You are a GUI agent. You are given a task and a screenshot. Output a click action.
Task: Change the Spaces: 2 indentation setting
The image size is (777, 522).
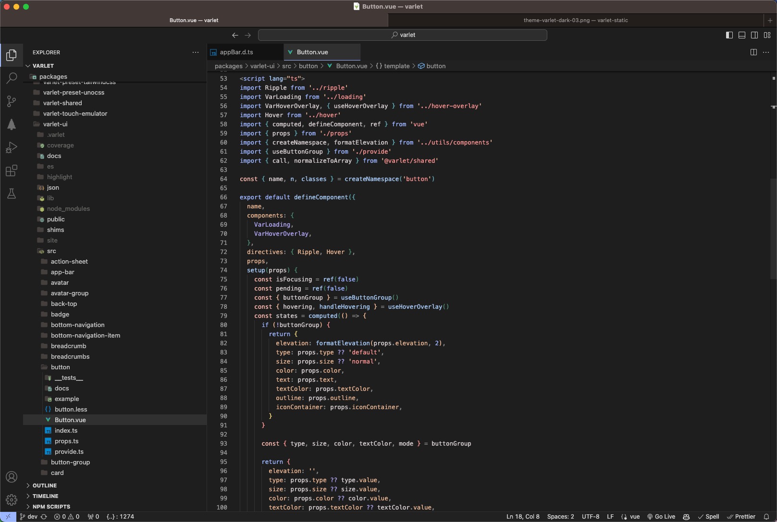point(561,517)
